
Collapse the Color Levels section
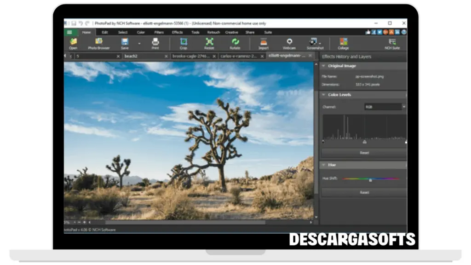(324, 95)
